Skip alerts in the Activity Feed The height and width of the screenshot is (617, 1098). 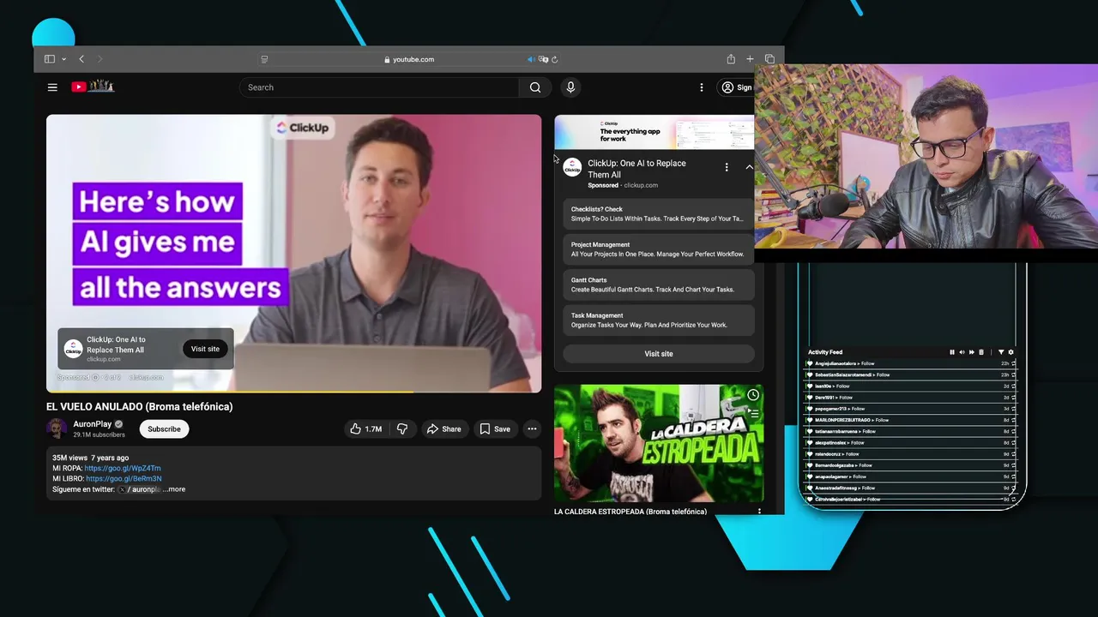971,352
